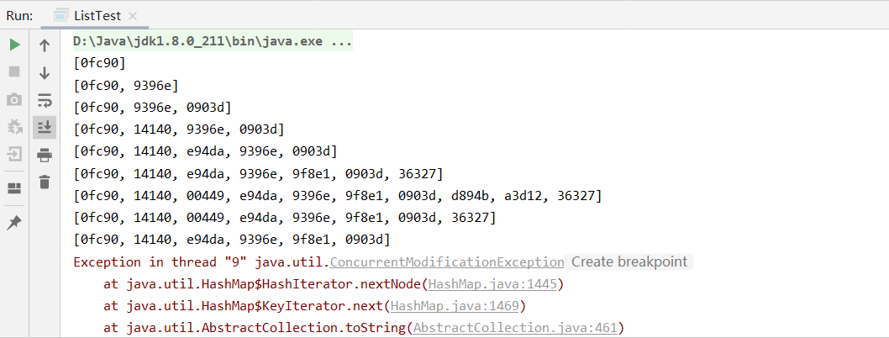Click the output line ending "a3d12, 36327]"
The height and width of the screenshot is (338, 889).
pyautogui.click(x=337, y=196)
